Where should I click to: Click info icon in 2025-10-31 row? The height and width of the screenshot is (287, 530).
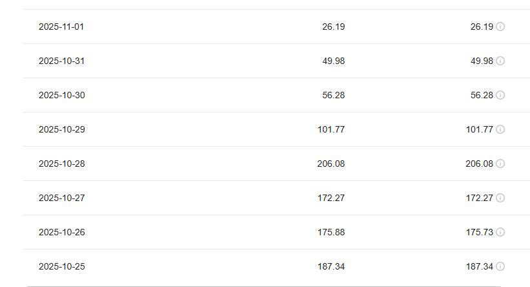(x=500, y=61)
